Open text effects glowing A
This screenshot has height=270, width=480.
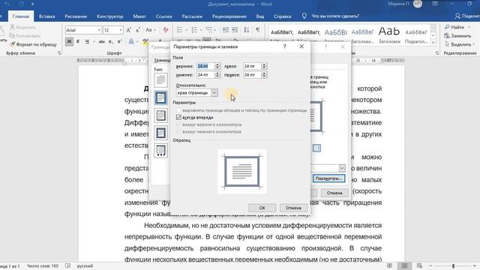click(x=131, y=41)
